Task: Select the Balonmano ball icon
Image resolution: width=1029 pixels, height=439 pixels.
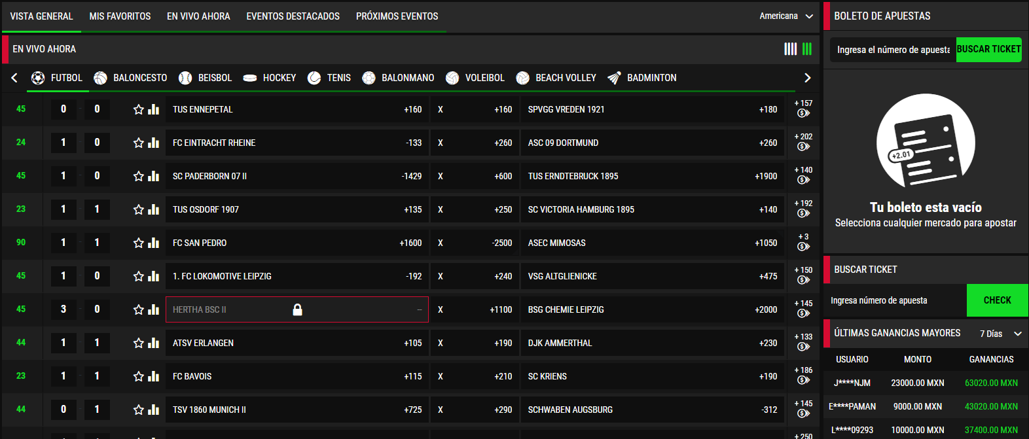Action: pyautogui.click(x=369, y=78)
